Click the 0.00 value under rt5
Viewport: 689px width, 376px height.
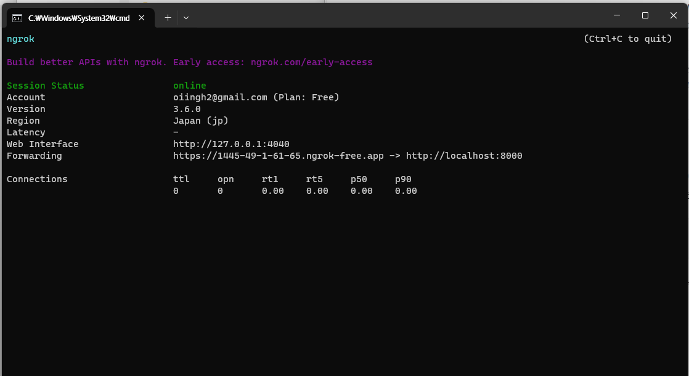[317, 191]
